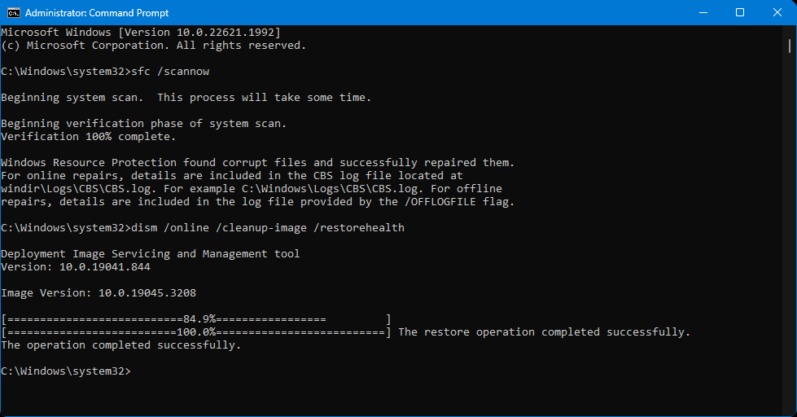Image resolution: width=797 pixels, height=417 pixels.
Task: Click the "Microsoft Windows [Version 10.0.22621.1992]" line
Action: pos(141,33)
